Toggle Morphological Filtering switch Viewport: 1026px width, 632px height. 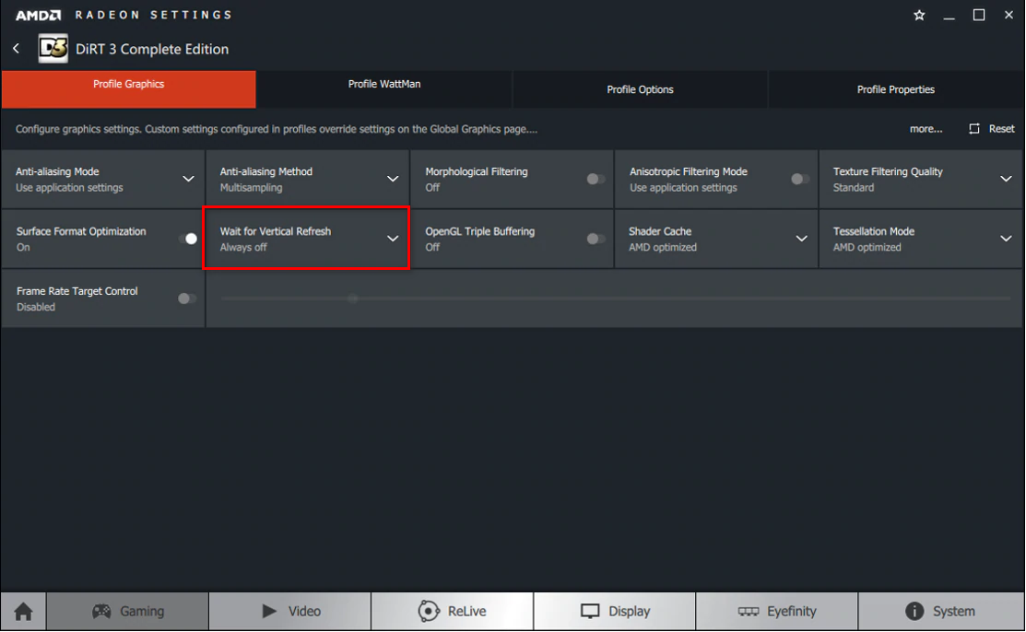point(596,179)
